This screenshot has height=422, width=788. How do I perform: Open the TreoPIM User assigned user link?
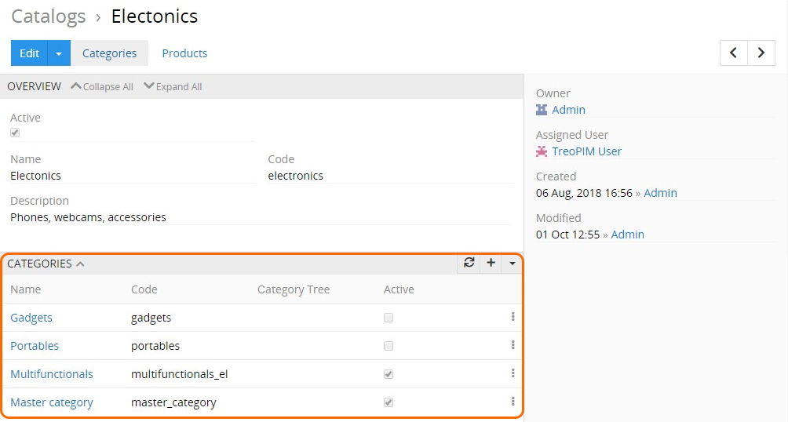(586, 151)
